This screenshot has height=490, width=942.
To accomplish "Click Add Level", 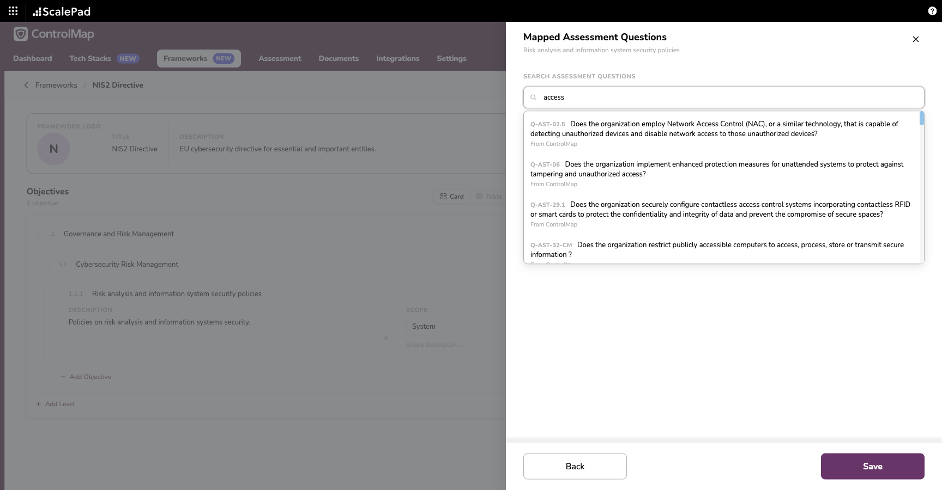I will [x=55, y=404].
